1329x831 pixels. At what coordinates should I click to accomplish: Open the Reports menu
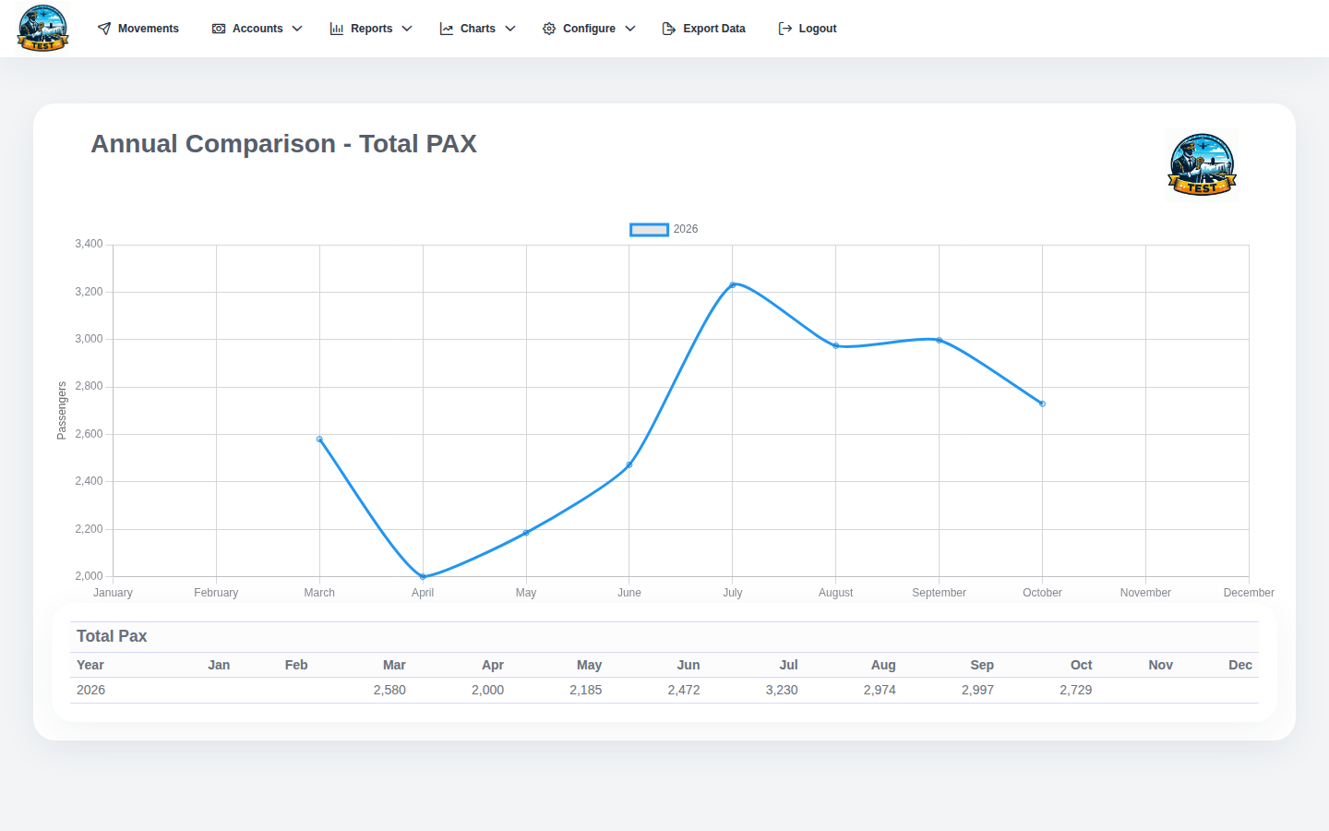371,29
